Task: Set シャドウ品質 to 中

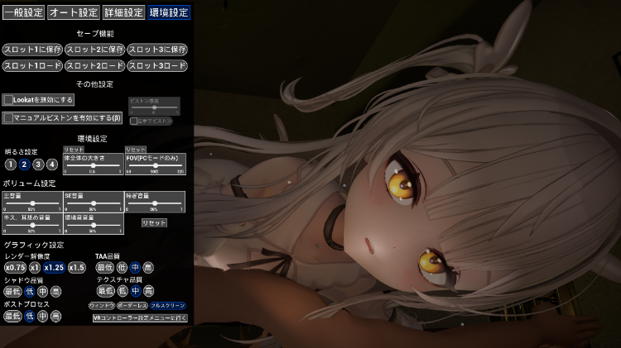Action: (43, 292)
